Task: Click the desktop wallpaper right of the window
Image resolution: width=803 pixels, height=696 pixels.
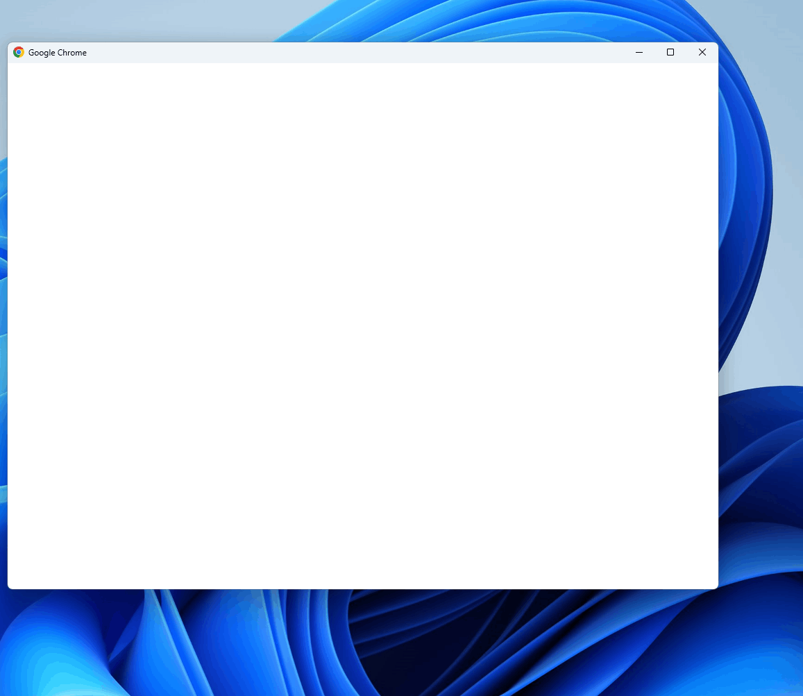Action: pyautogui.click(x=763, y=312)
